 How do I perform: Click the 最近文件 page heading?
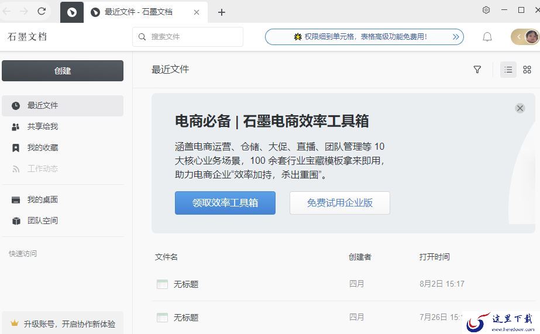(x=170, y=70)
